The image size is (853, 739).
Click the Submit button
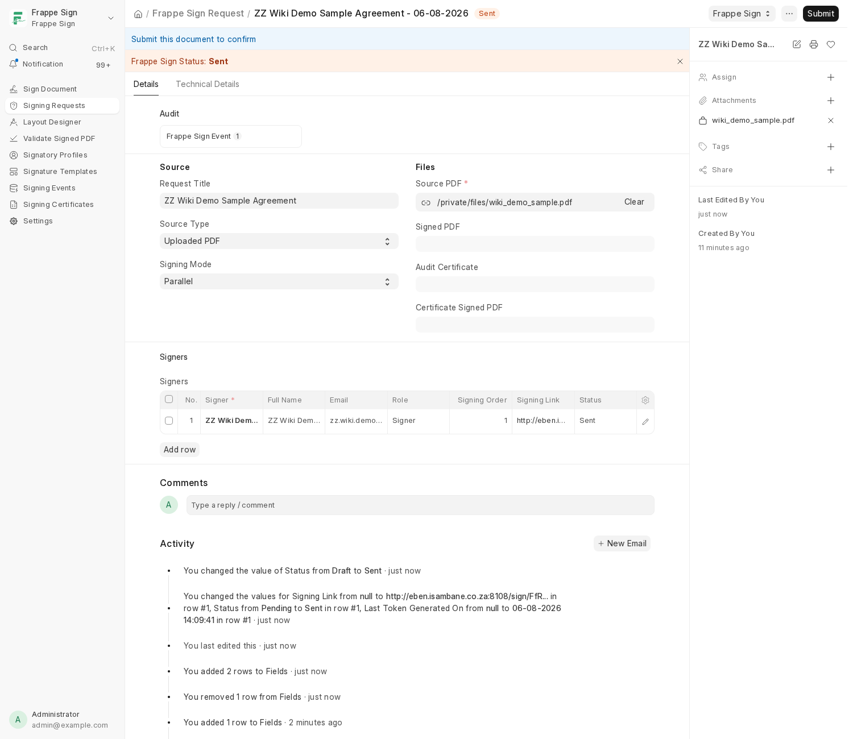(x=821, y=14)
